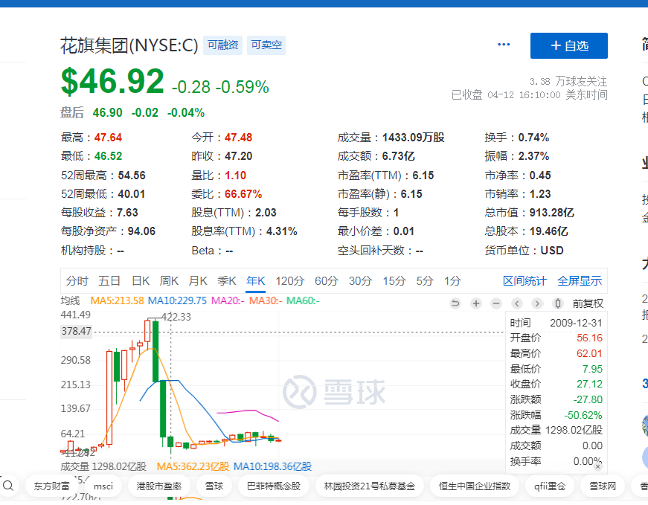Click the search magnifier icon
648x505 pixels.
coord(8,486)
